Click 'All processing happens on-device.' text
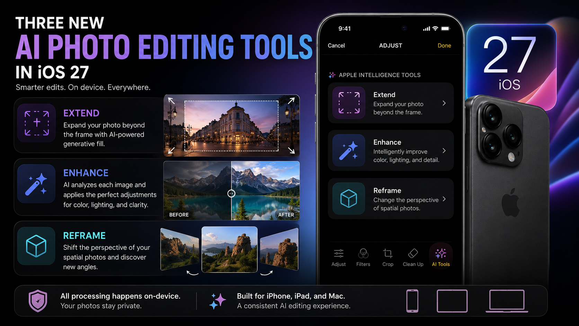The width and height of the screenshot is (579, 326). coord(120,296)
